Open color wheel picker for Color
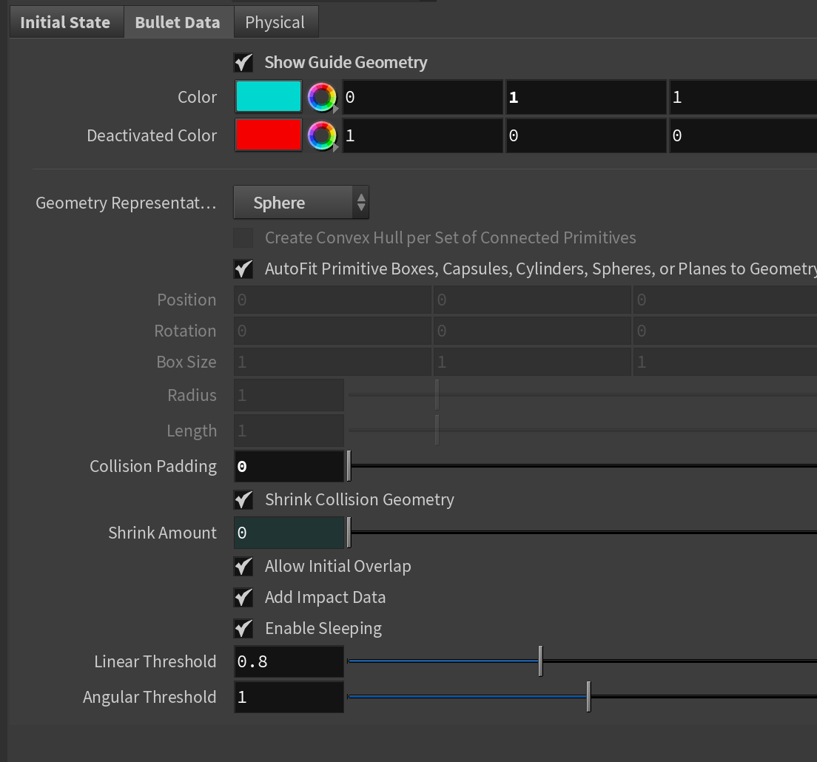817x762 pixels. [322, 98]
